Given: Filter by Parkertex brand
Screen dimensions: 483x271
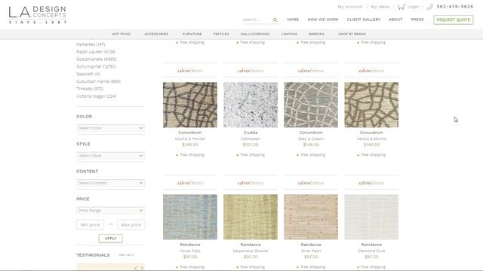Looking at the screenshot, I should 91,44.
